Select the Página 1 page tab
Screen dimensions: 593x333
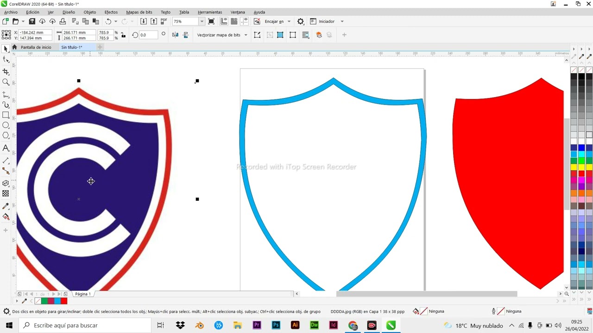coord(83,294)
